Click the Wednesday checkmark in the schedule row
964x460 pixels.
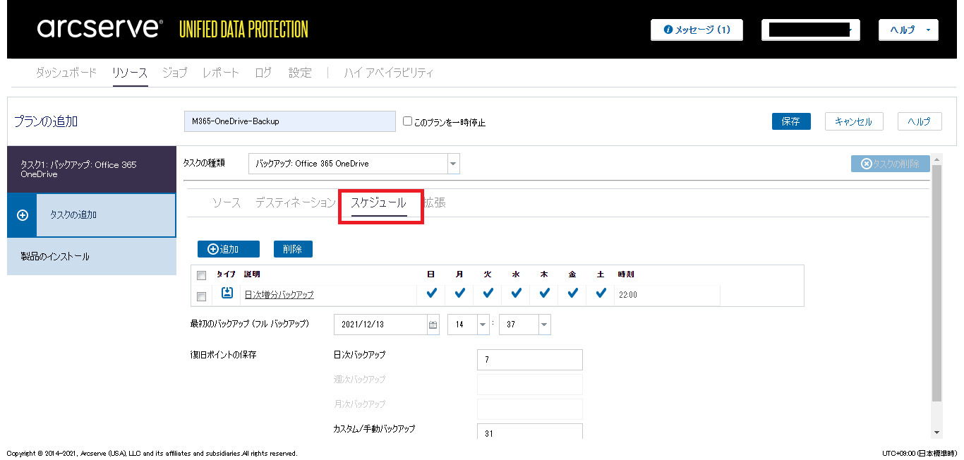(x=516, y=293)
